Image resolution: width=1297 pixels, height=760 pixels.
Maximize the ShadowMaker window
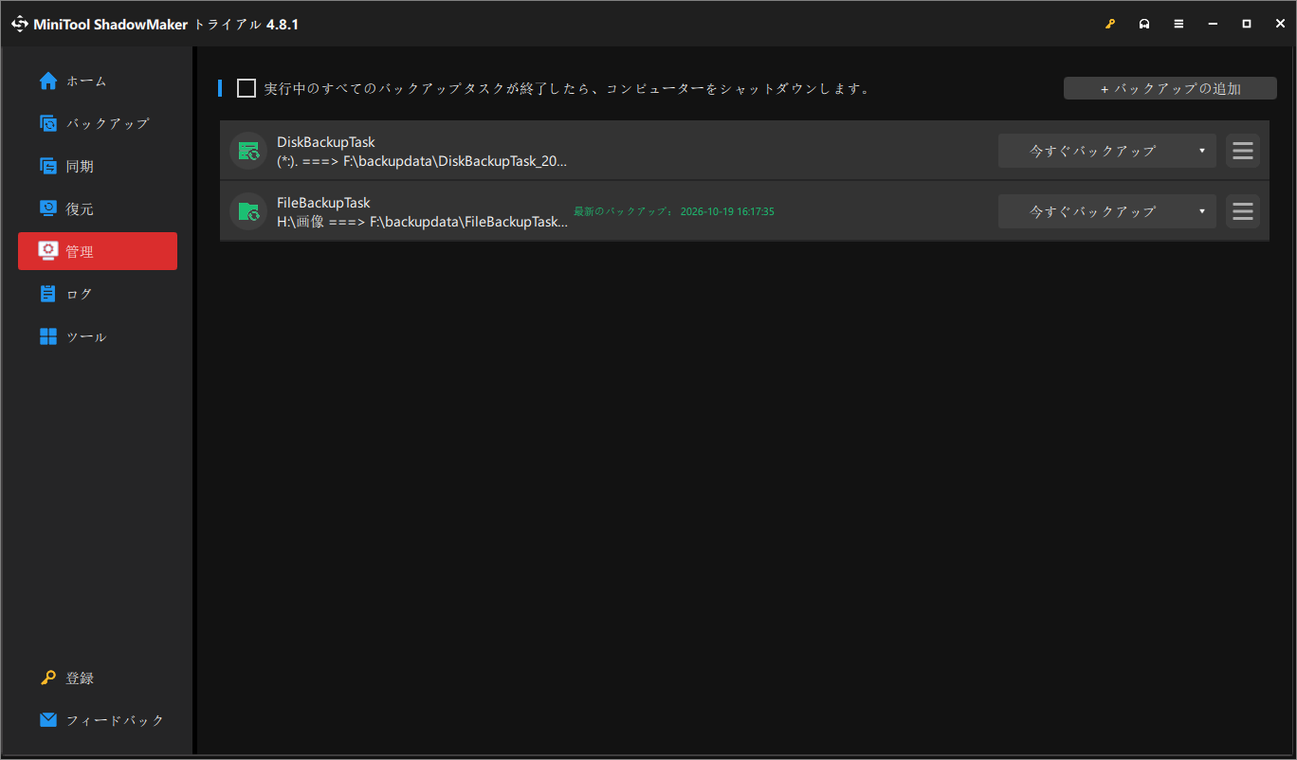coord(1247,24)
